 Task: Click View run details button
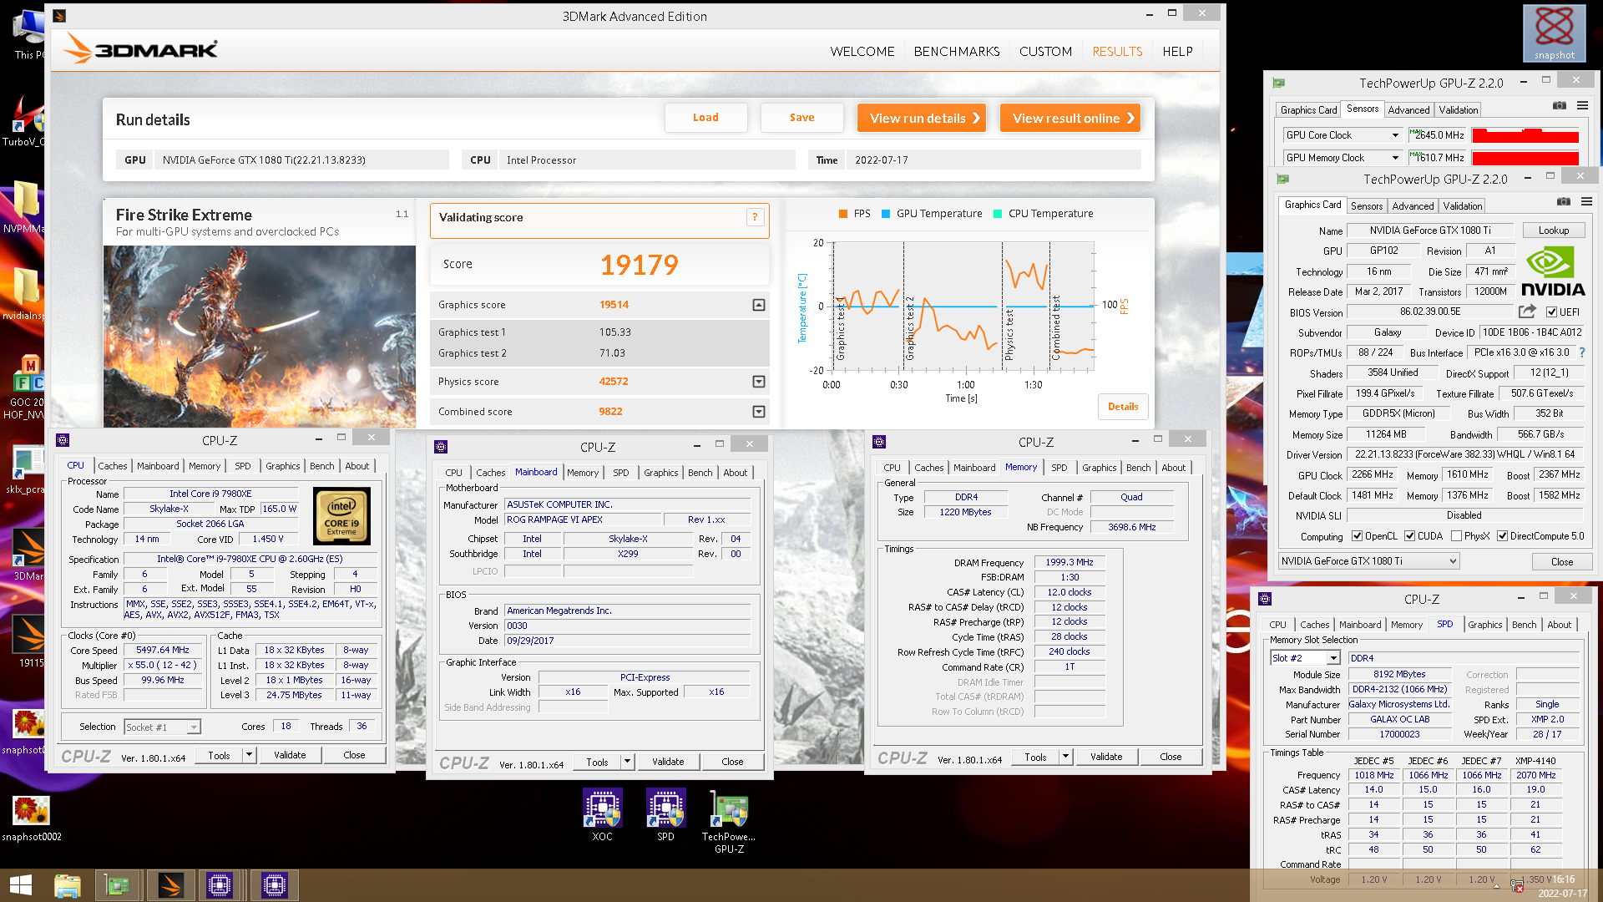(922, 118)
